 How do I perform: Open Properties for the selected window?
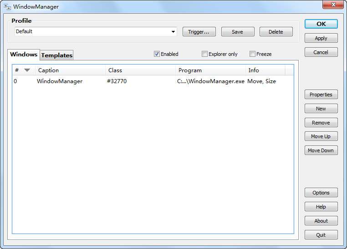tap(321, 95)
